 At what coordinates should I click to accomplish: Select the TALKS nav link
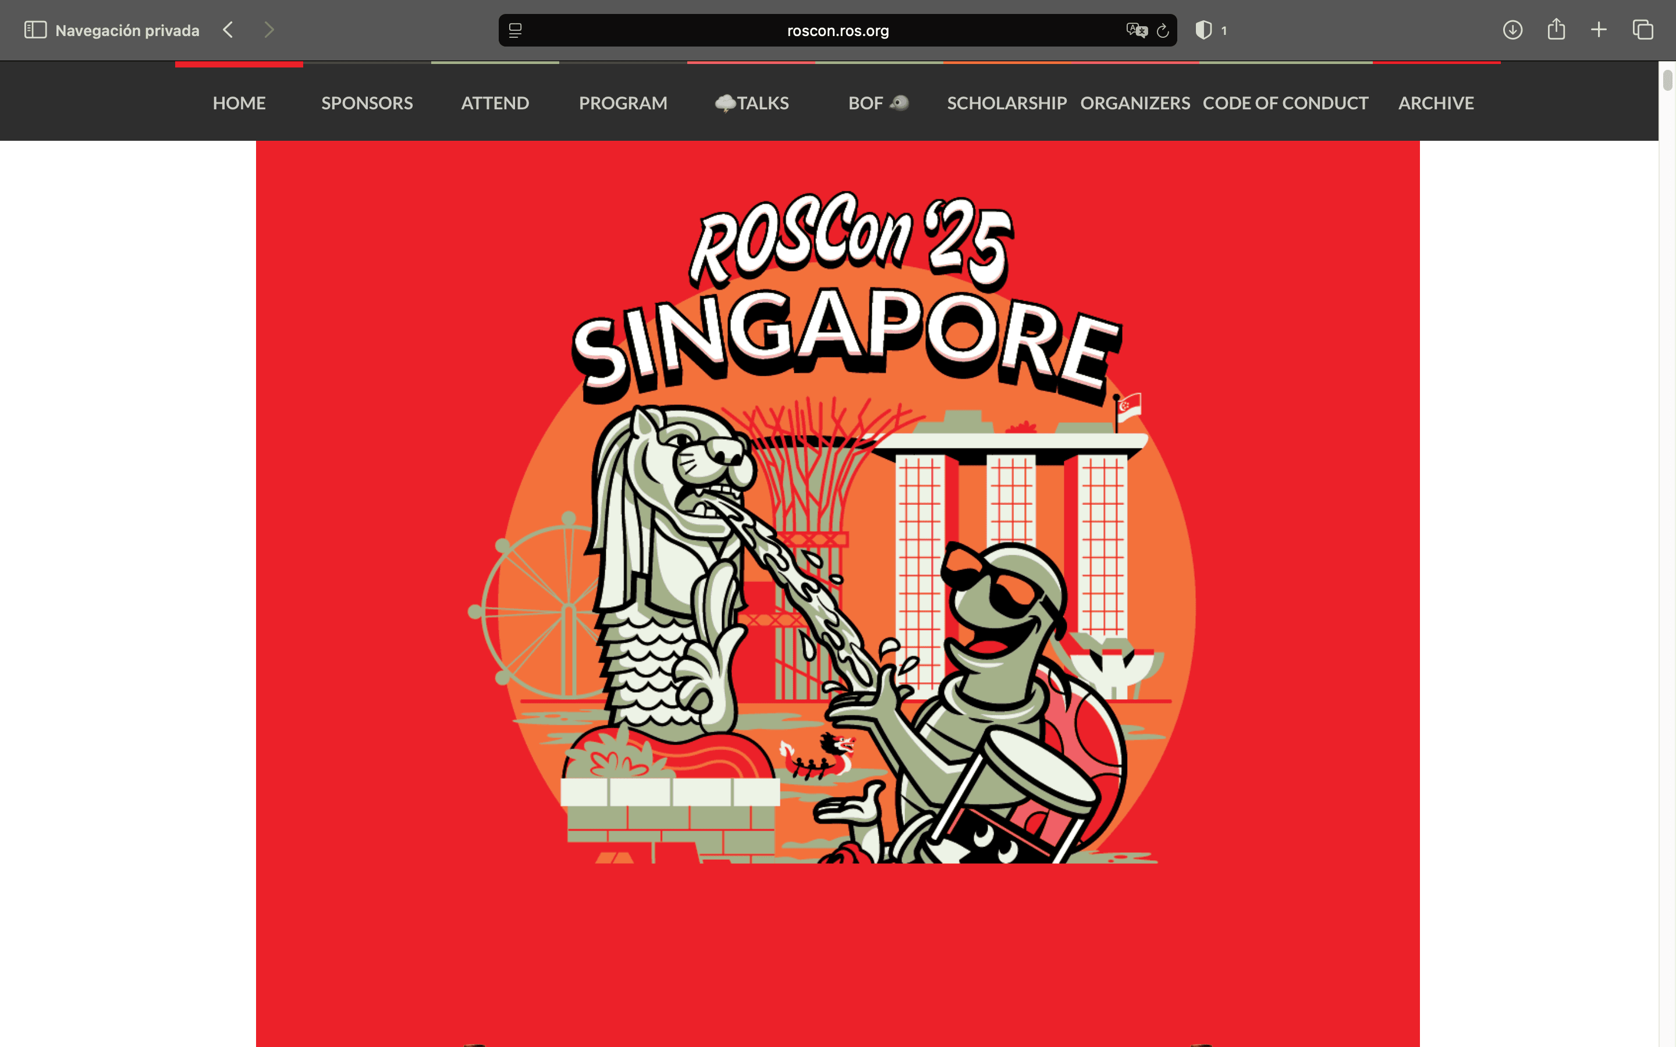pyautogui.click(x=752, y=103)
